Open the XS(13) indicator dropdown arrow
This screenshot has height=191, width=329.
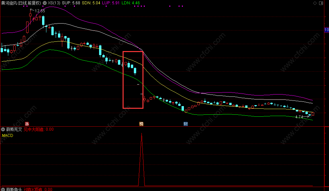[x=45, y=3]
